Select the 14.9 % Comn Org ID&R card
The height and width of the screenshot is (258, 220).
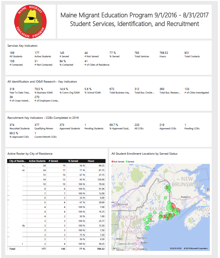coord(70,91)
